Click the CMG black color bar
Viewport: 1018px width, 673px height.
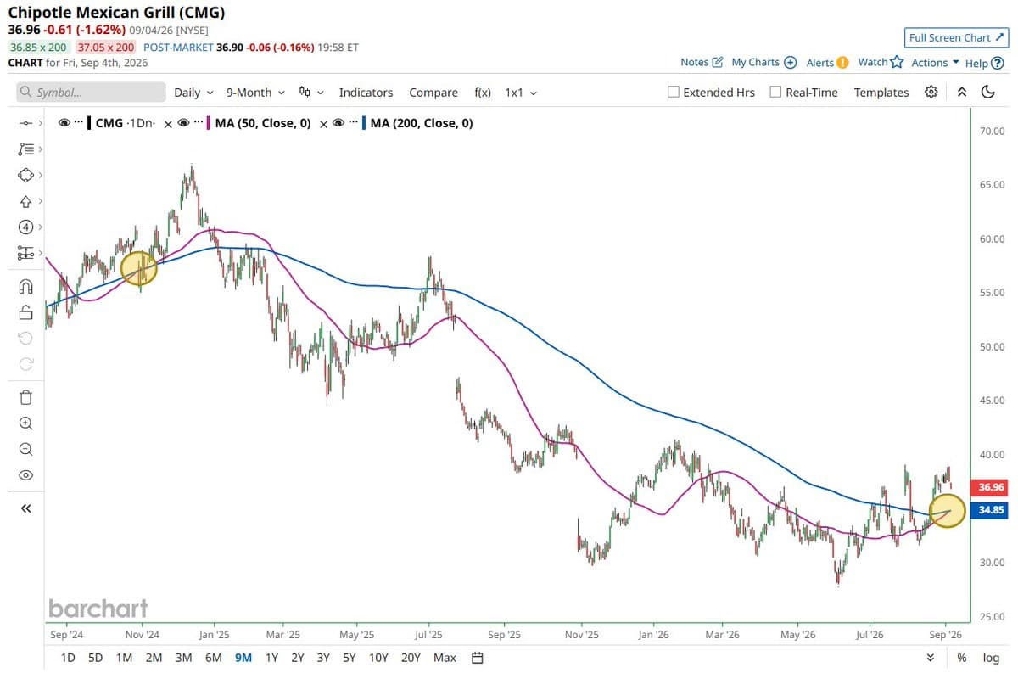point(89,123)
